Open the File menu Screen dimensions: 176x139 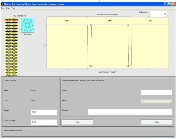click(3, 8)
